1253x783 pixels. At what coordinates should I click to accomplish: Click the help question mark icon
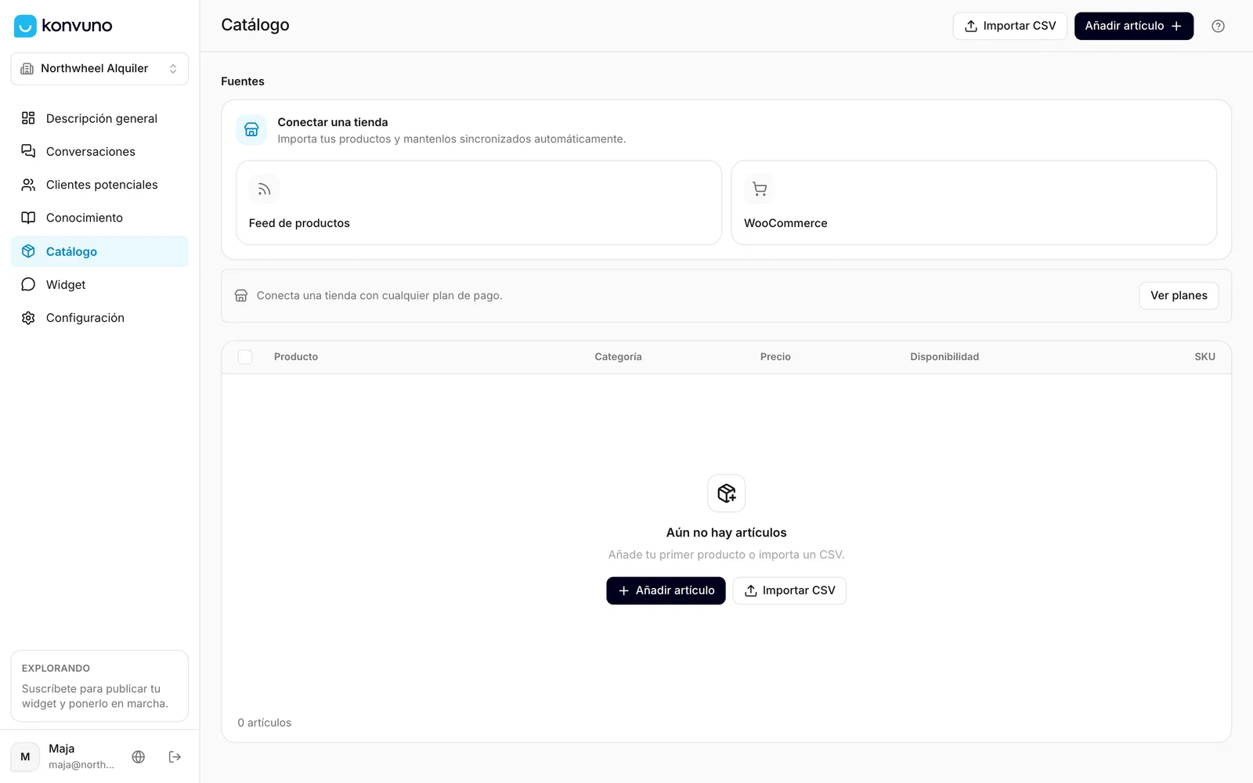point(1218,26)
